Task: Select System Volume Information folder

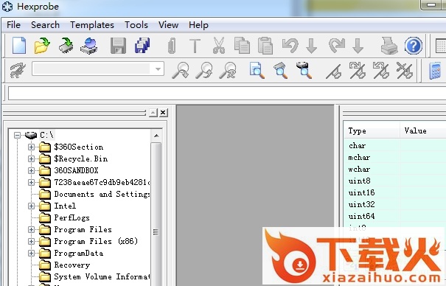Action: (x=102, y=276)
